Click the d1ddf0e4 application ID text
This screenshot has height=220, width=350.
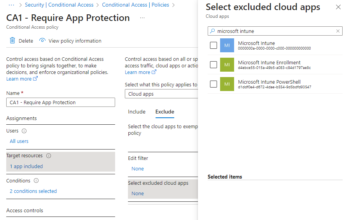click(x=275, y=87)
